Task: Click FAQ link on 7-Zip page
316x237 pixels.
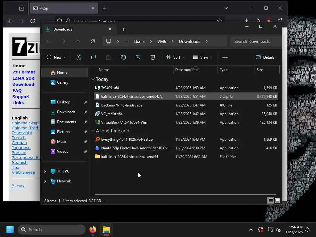Action: (x=17, y=91)
